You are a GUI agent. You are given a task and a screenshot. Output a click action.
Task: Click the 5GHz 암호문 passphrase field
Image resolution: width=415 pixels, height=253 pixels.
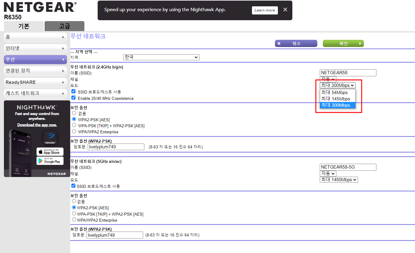coord(115,235)
